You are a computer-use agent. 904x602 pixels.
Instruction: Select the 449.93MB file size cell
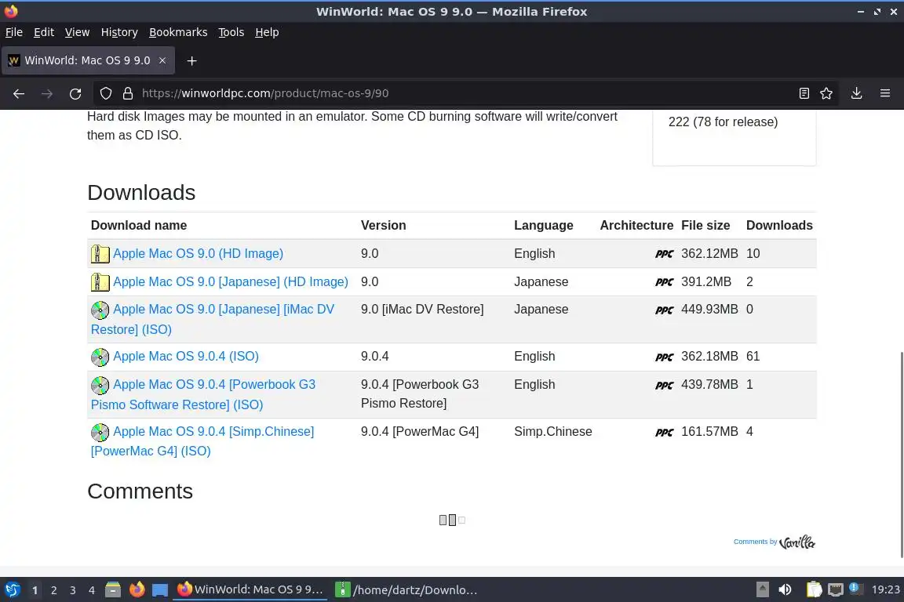709,310
